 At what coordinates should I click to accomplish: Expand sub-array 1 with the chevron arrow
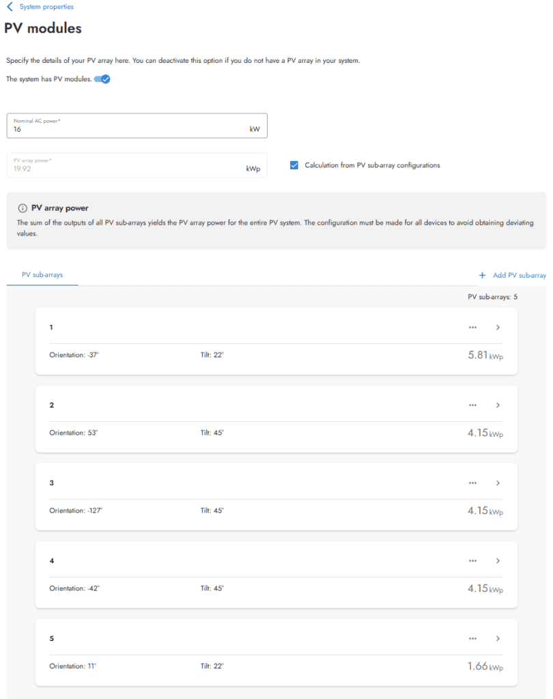(x=498, y=328)
